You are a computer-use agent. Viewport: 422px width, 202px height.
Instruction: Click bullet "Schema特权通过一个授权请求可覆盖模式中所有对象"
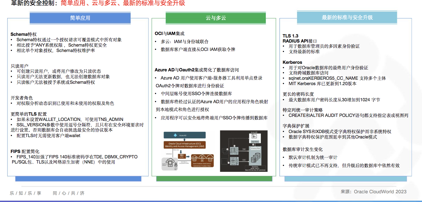tap(69, 40)
